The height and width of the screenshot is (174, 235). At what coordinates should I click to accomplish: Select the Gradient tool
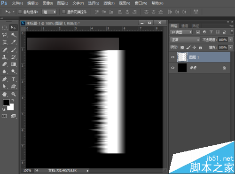pyautogui.click(x=13, y=64)
